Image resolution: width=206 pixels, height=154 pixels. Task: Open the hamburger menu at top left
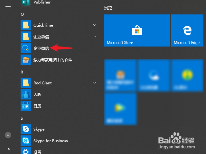(x=8, y=8)
